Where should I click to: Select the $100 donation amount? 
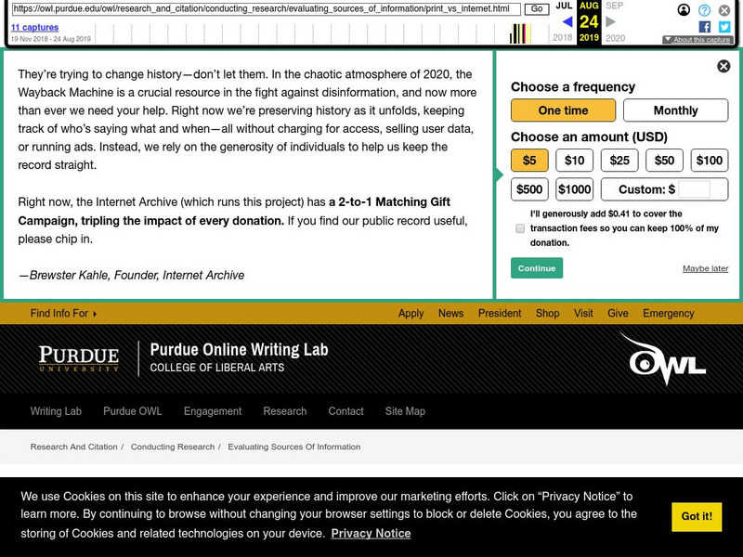coord(710,160)
